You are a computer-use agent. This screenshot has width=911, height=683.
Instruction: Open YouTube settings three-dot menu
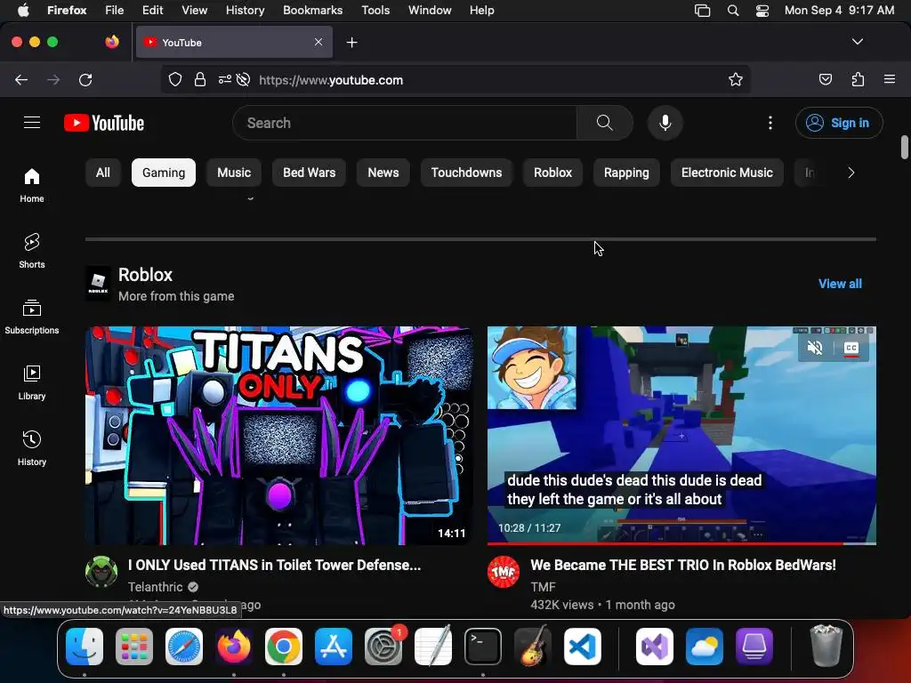point(770,123)
